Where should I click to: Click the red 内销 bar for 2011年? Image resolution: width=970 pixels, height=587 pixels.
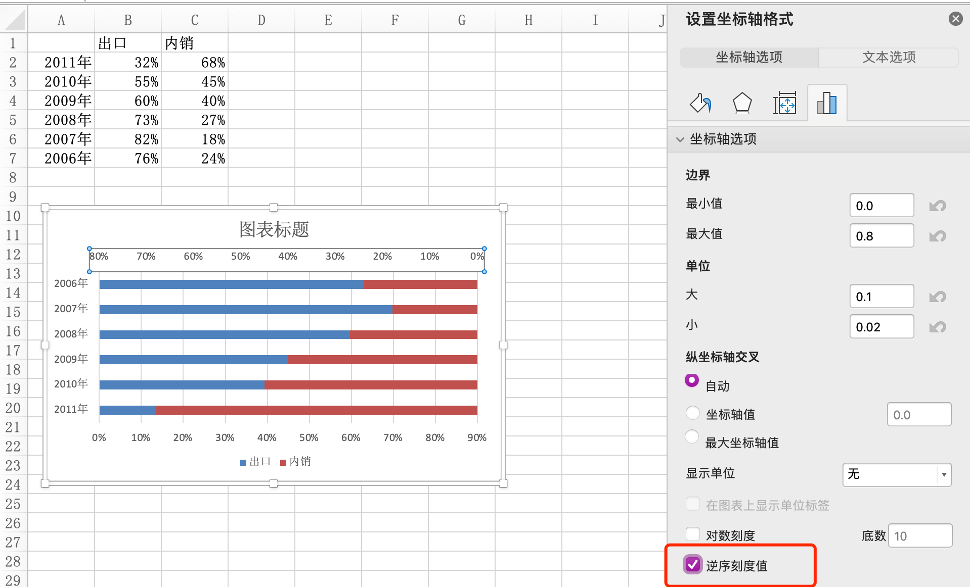pyautogui.click(x=317, y=410)
